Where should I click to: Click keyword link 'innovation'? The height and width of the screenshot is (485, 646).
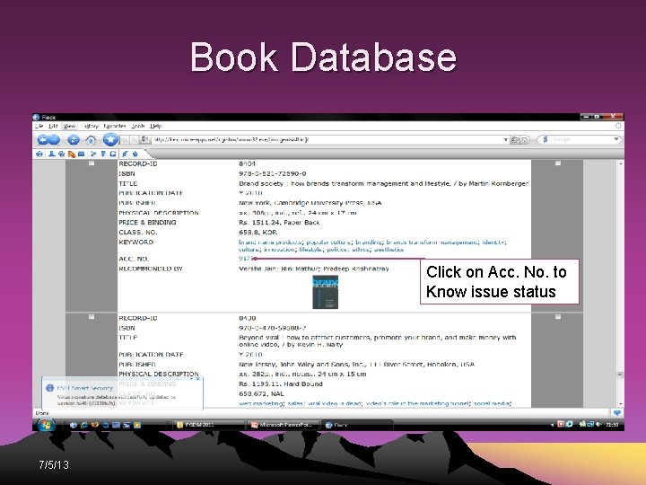point(279,249)
